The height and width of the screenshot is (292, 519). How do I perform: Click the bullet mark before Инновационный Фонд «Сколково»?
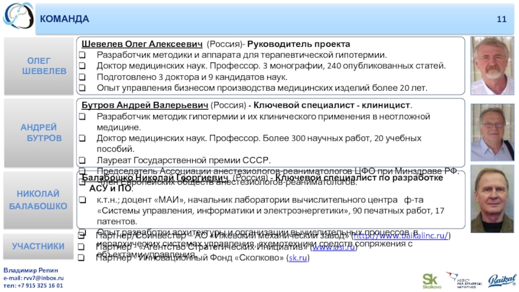click(x=81, y=258)
